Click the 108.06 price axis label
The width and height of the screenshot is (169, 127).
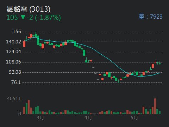[x=13, y=62]
